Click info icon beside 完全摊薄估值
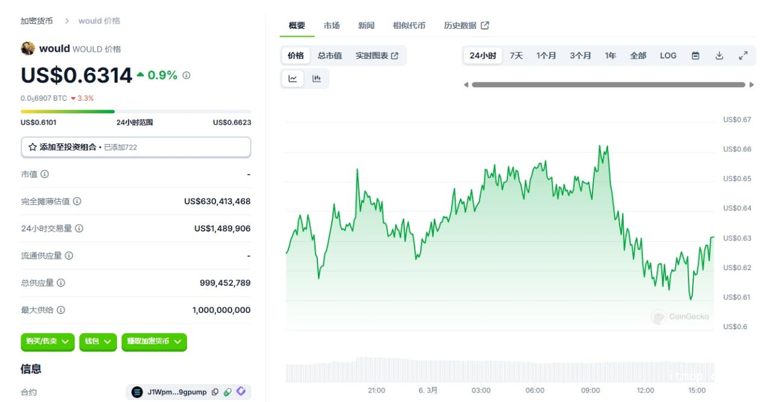Viewport: 765px width, 402px height. pyautogui.click(x=77, y=201)
